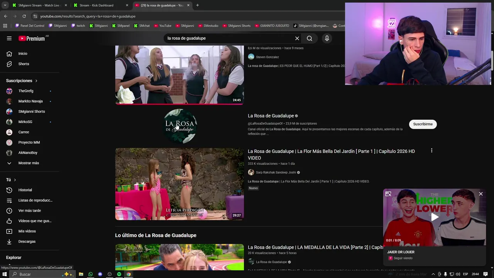494x278 pixels.
Task: Open File Explorer from the taskbar
Action: pos(81,274)
